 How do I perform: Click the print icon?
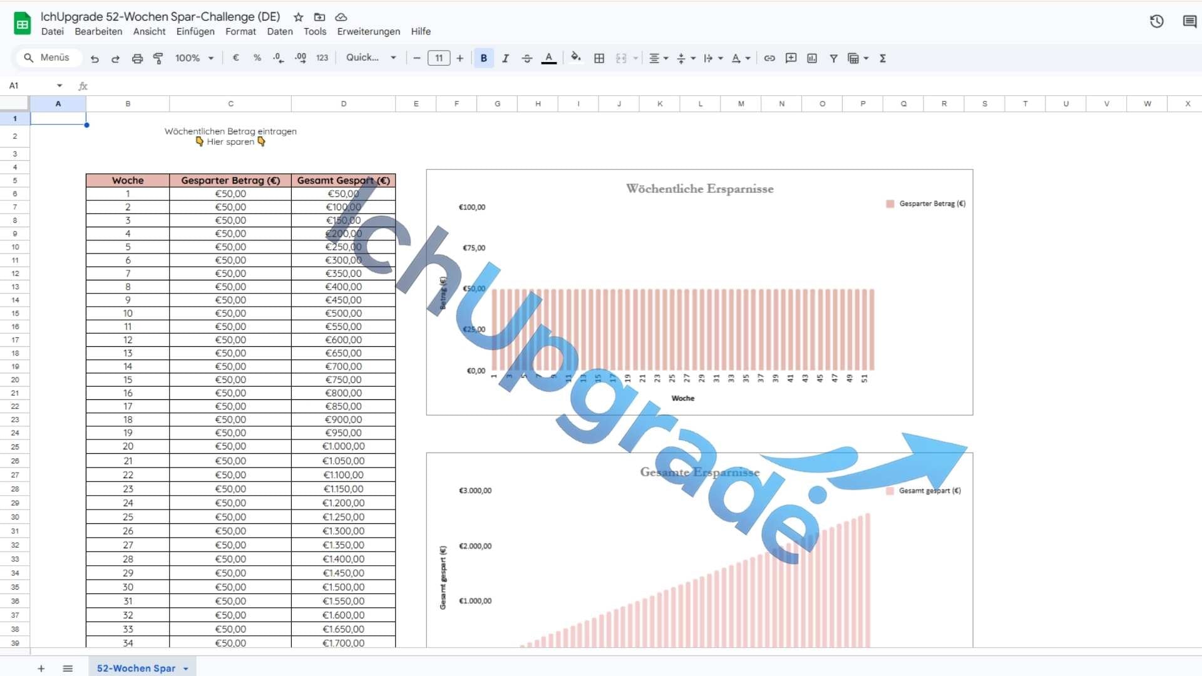tap(137, 58)
